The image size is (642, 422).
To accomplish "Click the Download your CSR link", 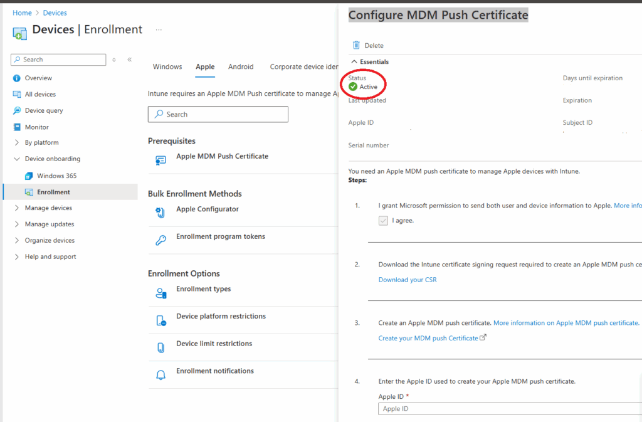I will (x=408, y=280).
